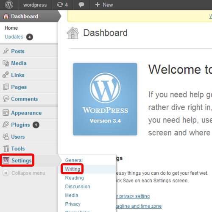Click the Posts pushpin icon
Image resolution: width=212 pixels, height=212 pixels.
click(x=6, y=51)
